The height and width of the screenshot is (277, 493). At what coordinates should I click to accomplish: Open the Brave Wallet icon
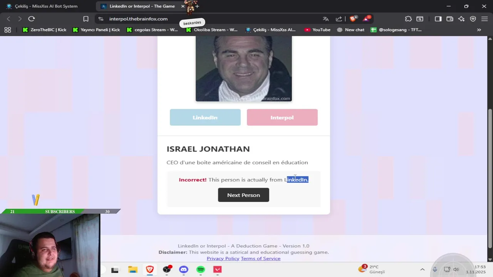450,19
